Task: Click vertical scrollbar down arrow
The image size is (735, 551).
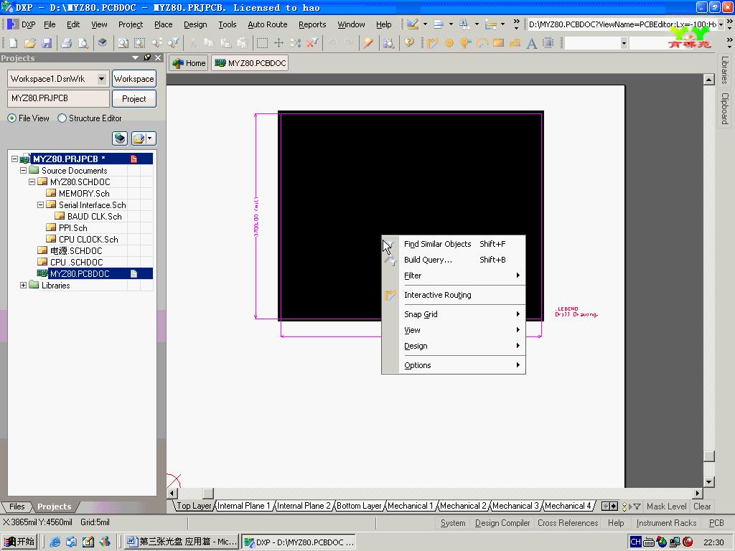Action: 708,481
